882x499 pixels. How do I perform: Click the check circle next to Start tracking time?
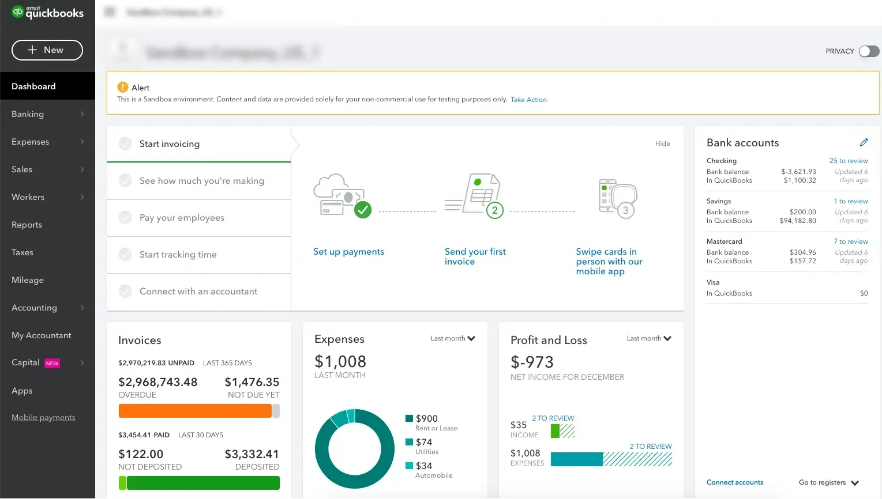[125, 255]
